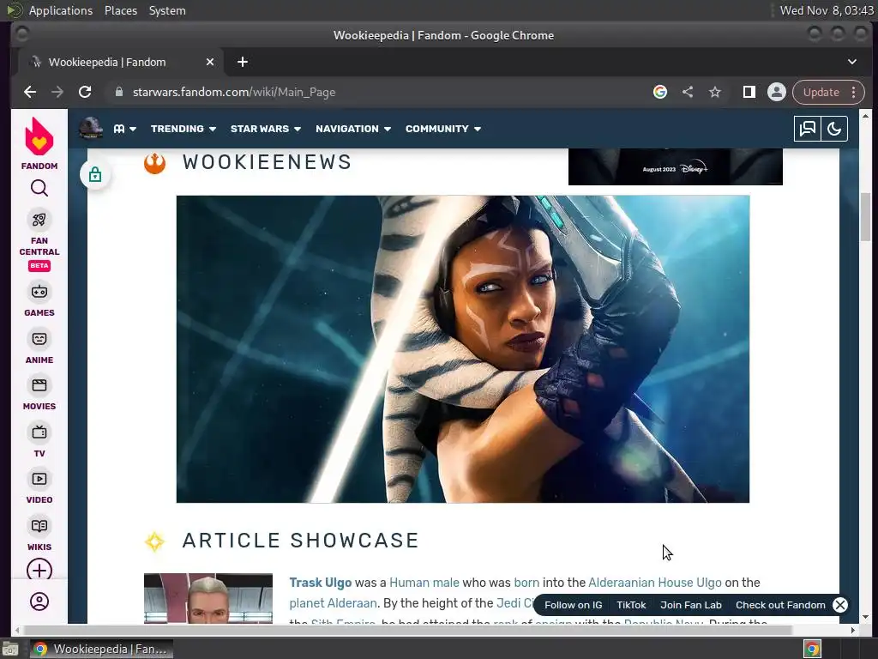The width and height of the screenshot is (878, 659).
Task: Click the vertical page scrollbar thumb
Action: [x=866, y=216]
